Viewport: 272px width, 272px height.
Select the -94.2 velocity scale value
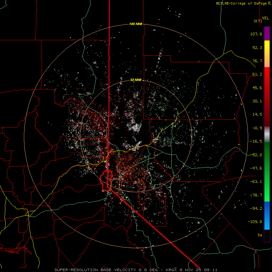256,209
